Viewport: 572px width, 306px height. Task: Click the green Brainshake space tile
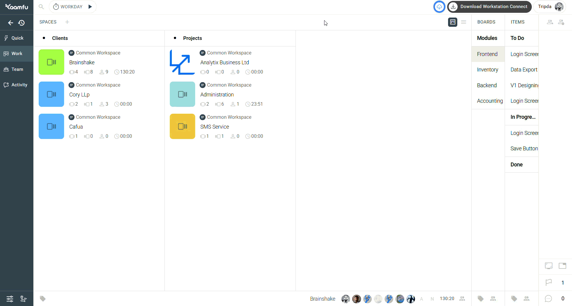click(52, 62)
